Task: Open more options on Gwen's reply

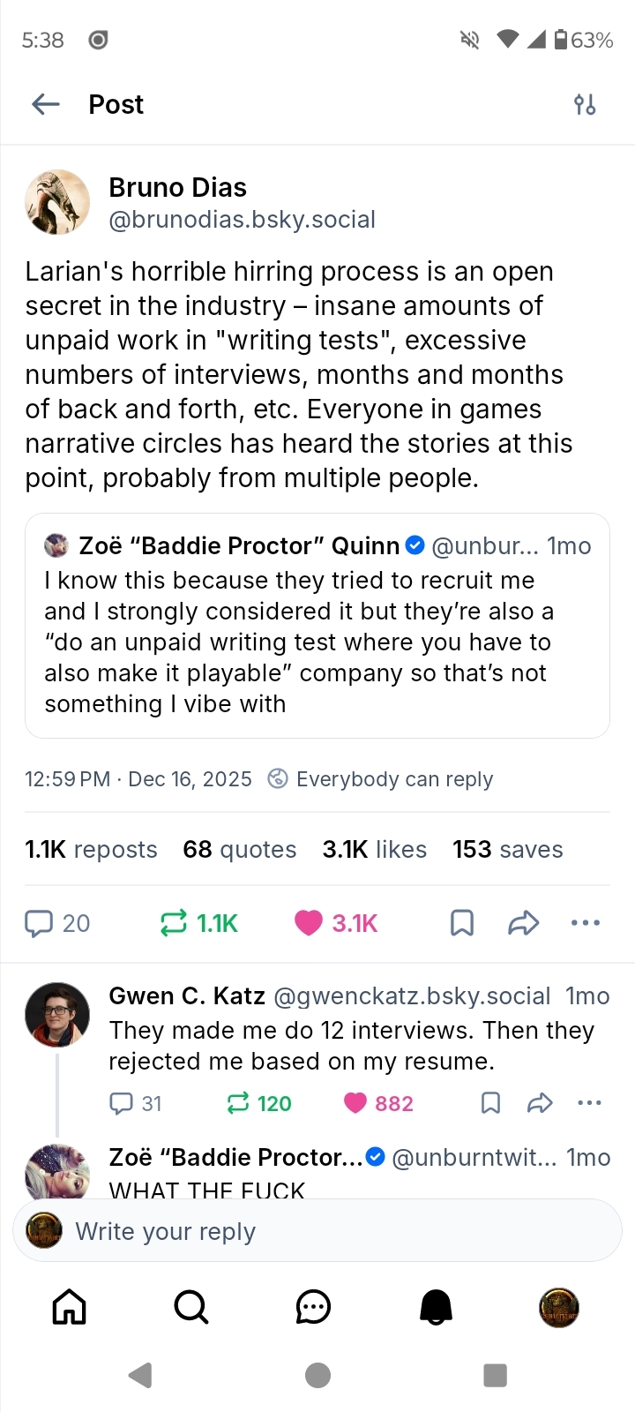Action: [x=588, y=1103]
